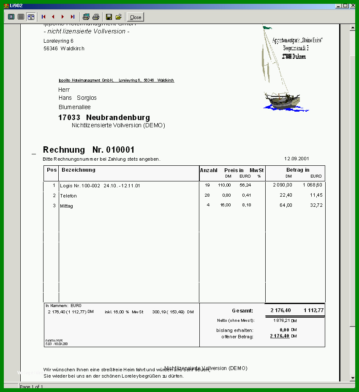Click the zoom to 100% icon
This screenshot has height=392, width=359.
click(21, 17)
